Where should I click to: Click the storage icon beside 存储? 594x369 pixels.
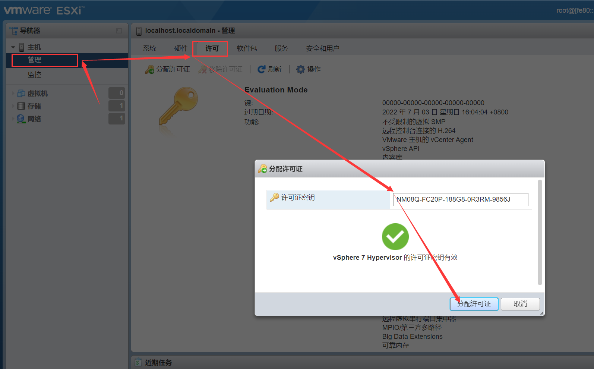[22, 106]
